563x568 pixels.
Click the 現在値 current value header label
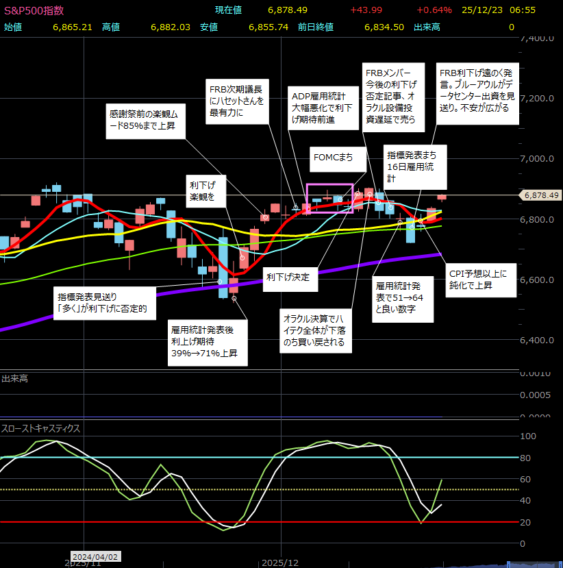229,10
